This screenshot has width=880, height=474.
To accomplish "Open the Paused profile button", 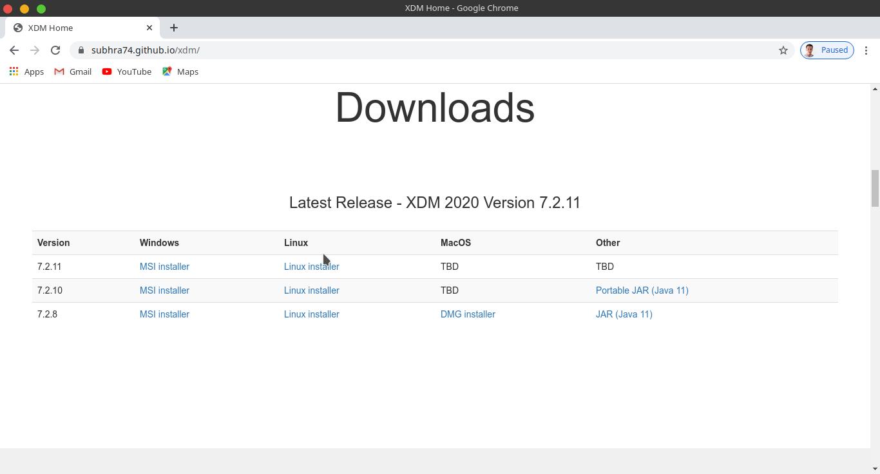I will pyautogui.click(x=827, y=50).
